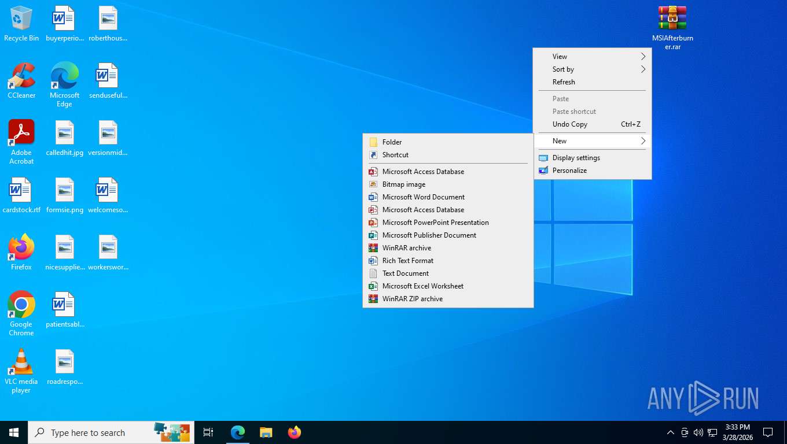This screenshot has height=444, width=787.
Task: Select the CCleaner desktop shortcut
Action: (21, 81)
